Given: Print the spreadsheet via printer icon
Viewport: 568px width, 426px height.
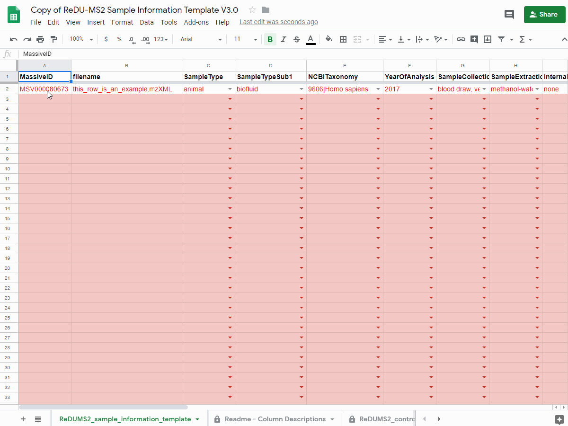Looking at the screenshot, I should (40, 39).
